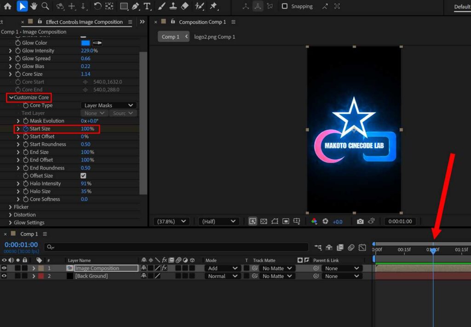471x327 pixels.
Task: Select the Dolly Towards Cursor tool
Action: click(x=84, y=6)
